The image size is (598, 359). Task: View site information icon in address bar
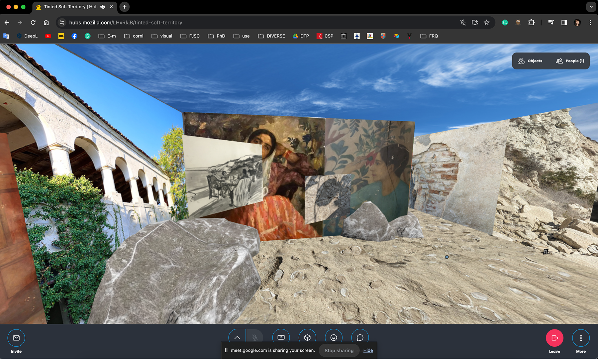62,23
